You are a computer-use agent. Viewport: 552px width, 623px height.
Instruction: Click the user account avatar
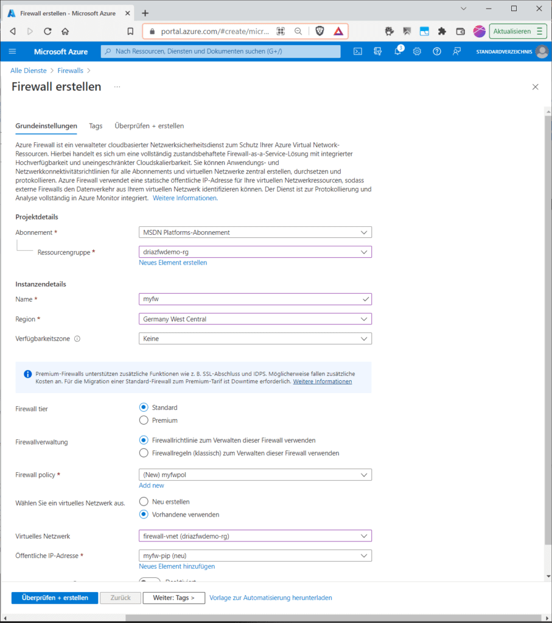click(542, 51)
